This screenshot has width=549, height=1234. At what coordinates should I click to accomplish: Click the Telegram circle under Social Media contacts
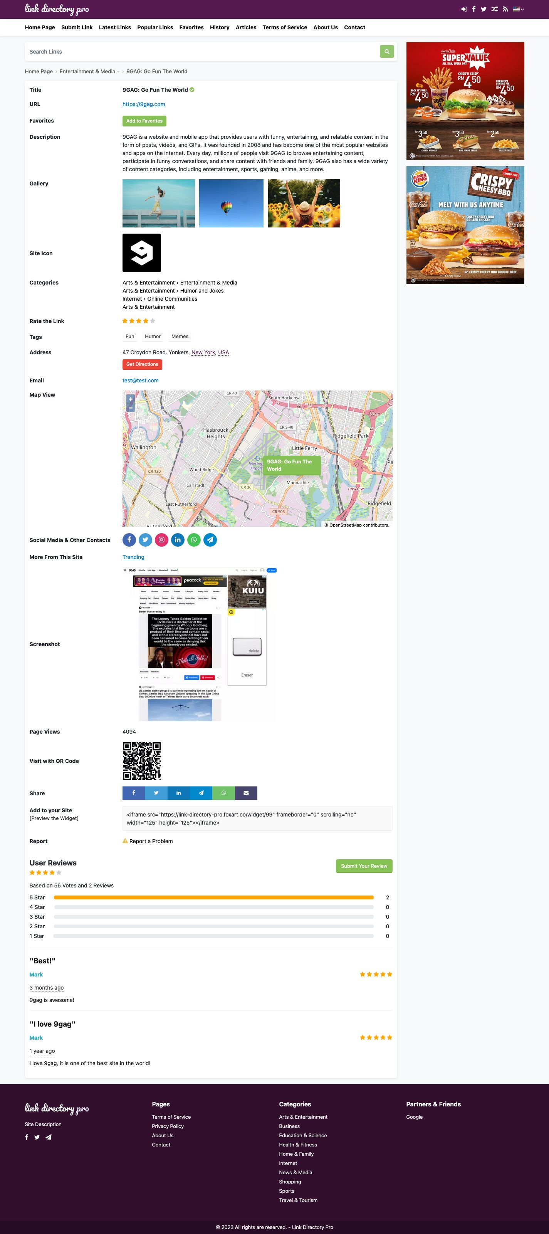coord(210,540)
